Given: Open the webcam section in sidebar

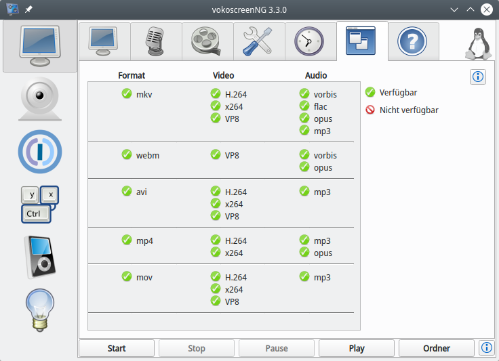Looking at the screenshot, I should point(40,99).
